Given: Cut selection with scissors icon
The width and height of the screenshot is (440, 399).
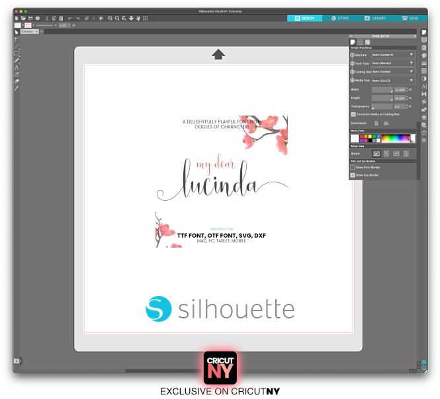Looking at the screenshot, I should (47, 18).
